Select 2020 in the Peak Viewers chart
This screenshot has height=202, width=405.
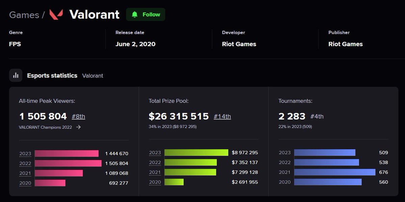click(x=25, y=183)
